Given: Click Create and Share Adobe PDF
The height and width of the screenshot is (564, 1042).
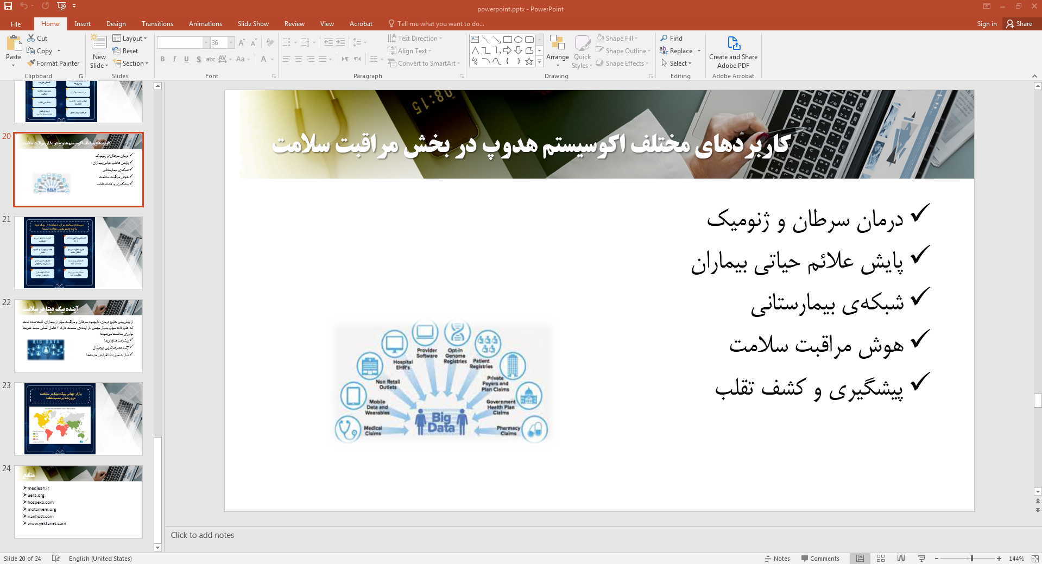Looking at the screenshot, I should tap(733, 52).
